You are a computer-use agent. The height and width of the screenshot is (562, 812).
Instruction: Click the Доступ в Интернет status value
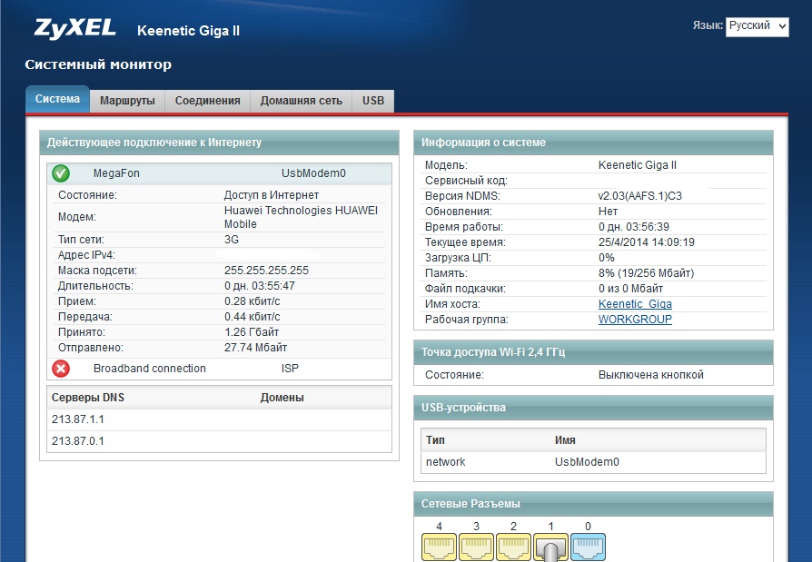pyautogui.click(x=272, y=195)
